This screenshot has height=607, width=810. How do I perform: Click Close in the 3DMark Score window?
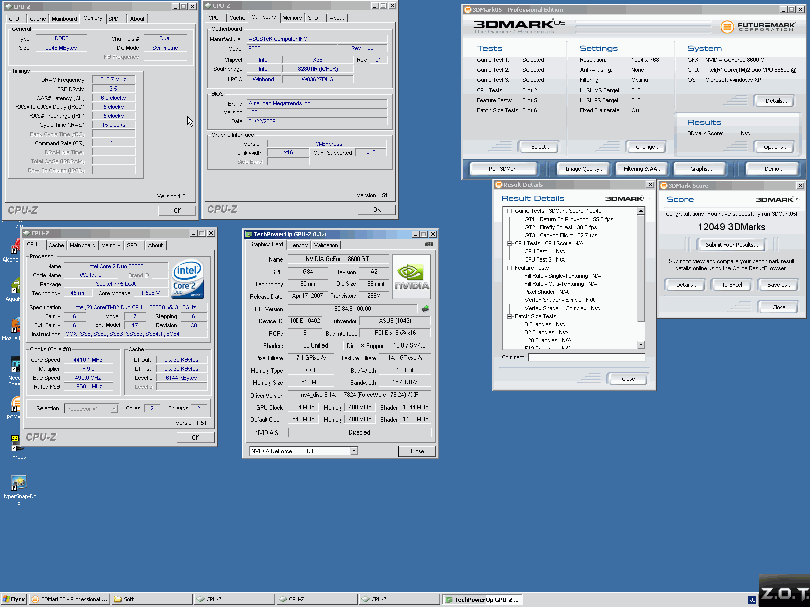[779, 307]
